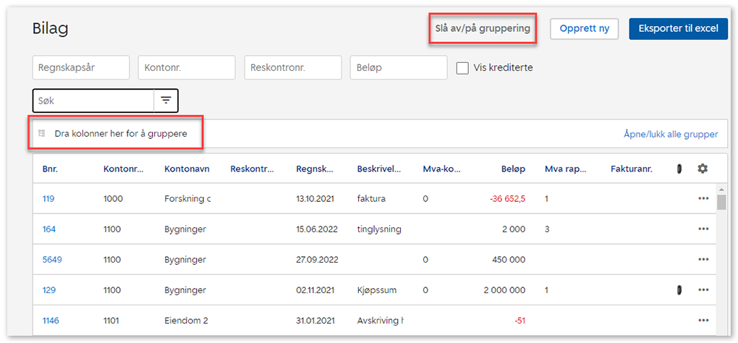This screenshot has width=738, height=343.
Task: Toggle grouping with Slå av/på gruppering
Action: click(482, 29)
